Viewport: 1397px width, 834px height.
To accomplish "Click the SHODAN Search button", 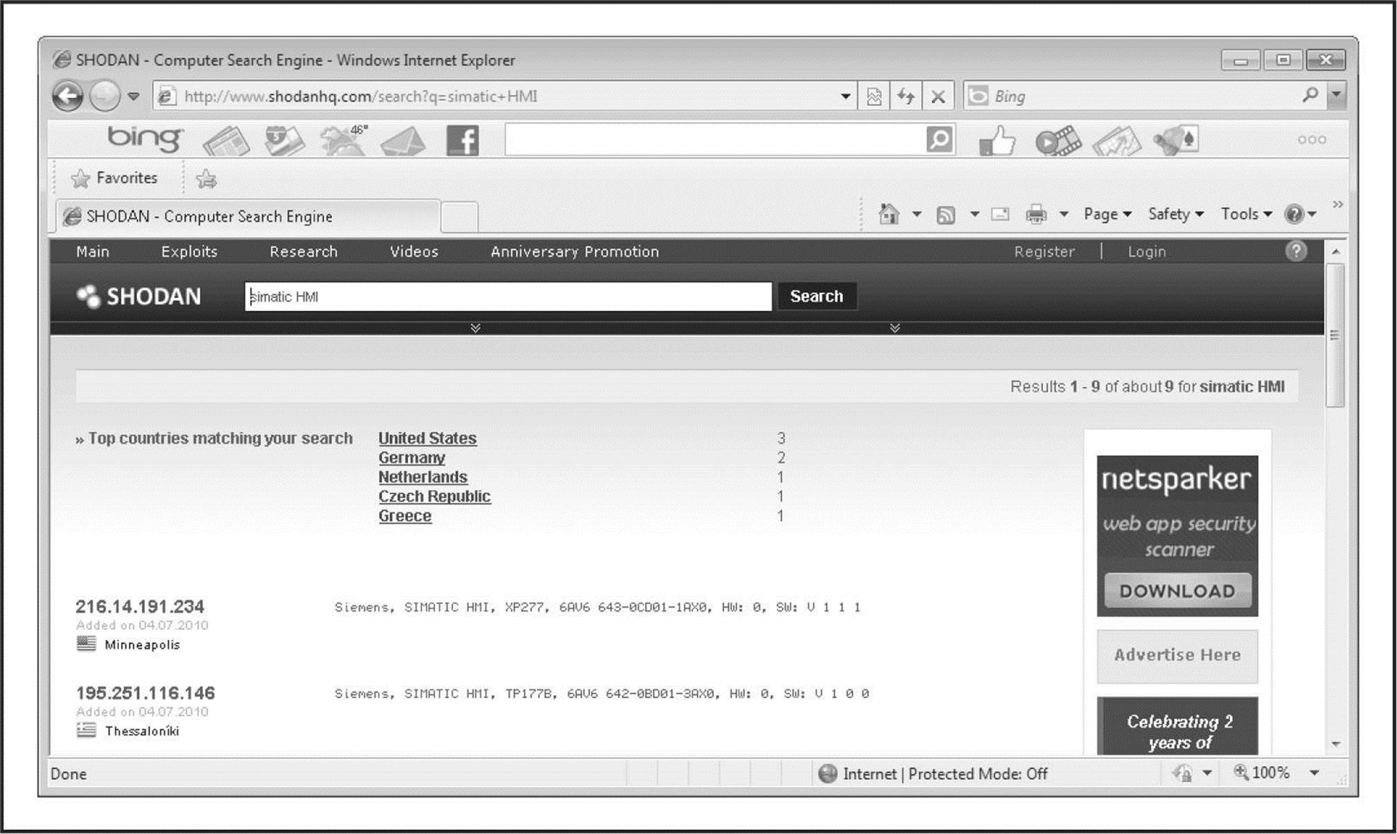I will point(817,296).
